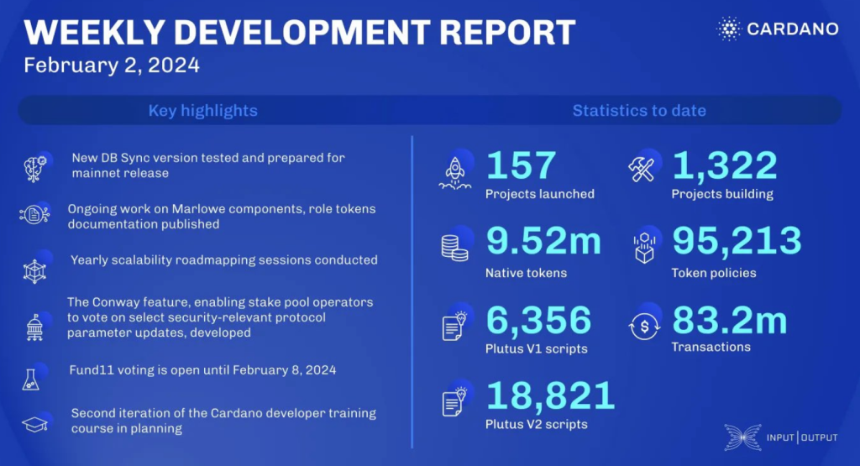Click the scalability roadmapping network icon
Screen dimensions: 860x466
pos(35,268)
